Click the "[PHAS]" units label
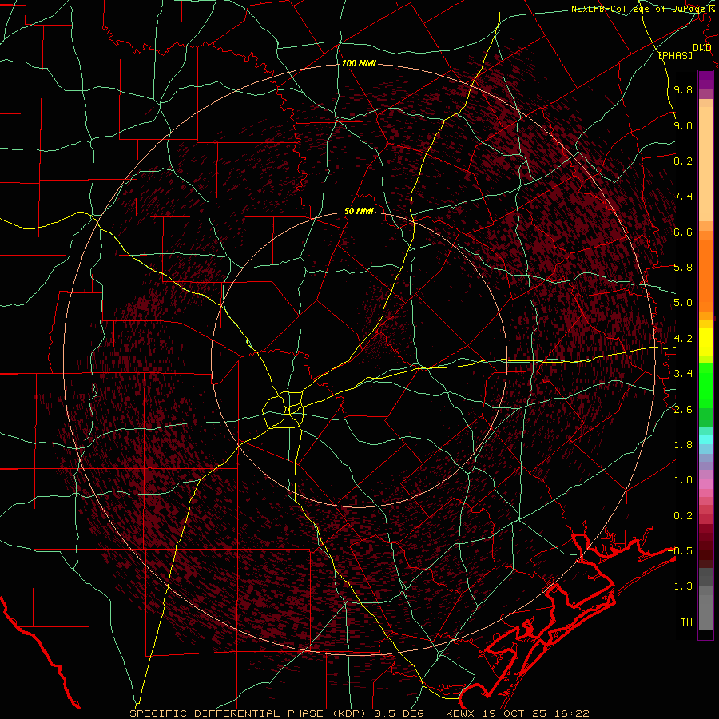The image size is (719, 719). pos(675,55)
